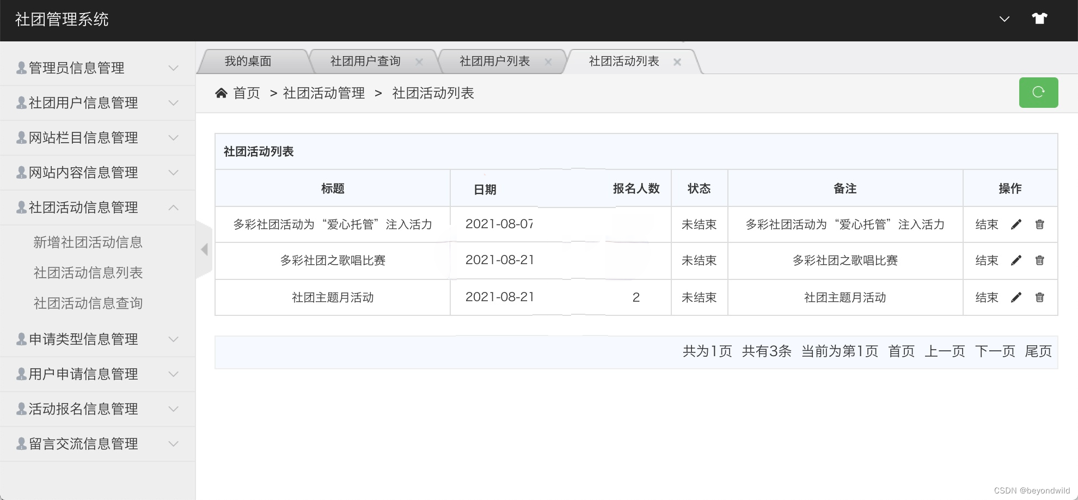This screenshot has height=500, width=1078.
Task: Open 新增社团活动信息 from the sidebar
Action: [88, 242]
